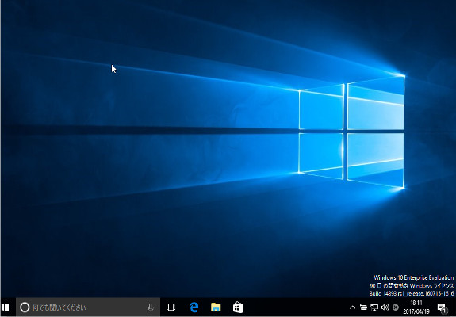Viewport: 456px width, 317px height.
Task: Open the volume speaker icon
Action: (385, 307)
